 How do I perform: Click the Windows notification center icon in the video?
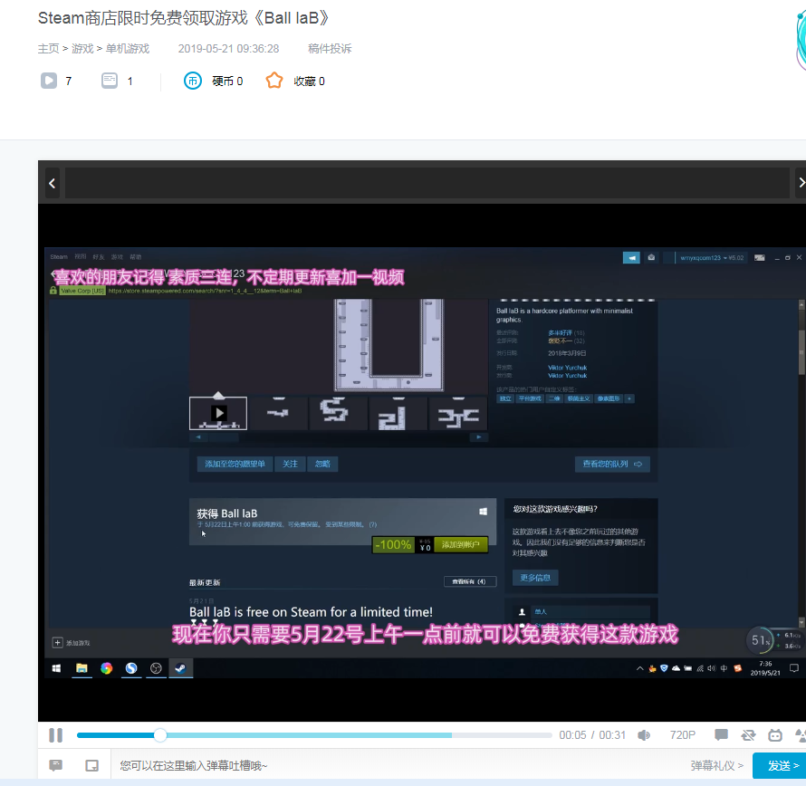(793, 667)
